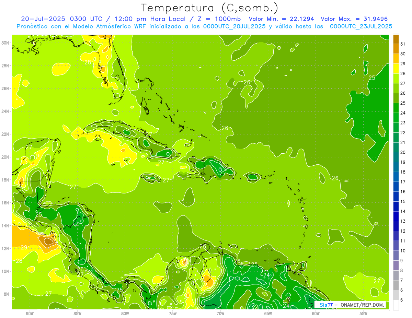Click the "26N" latitude label
This screenshot has width=412, height=318.
pos(6,88)
